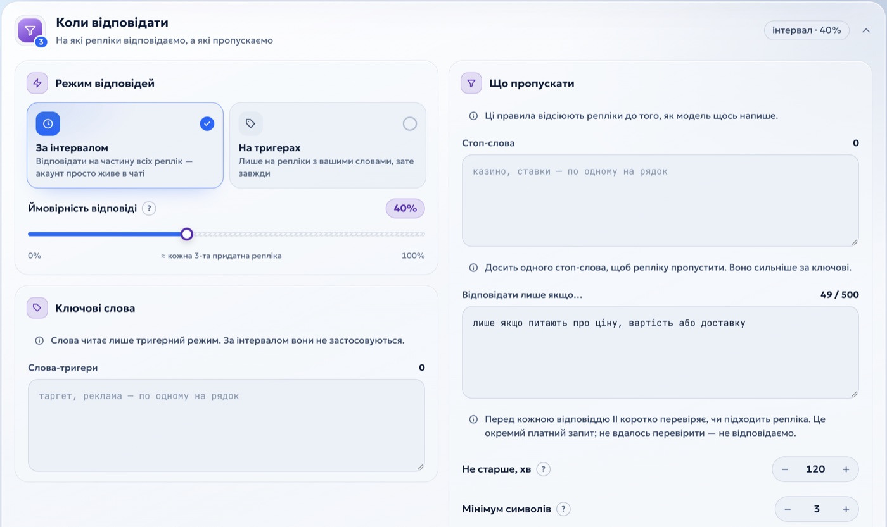Open the help icon next to 'Не старше, хв'
This screenshot has height=527, width=887.
click(543, 469)
